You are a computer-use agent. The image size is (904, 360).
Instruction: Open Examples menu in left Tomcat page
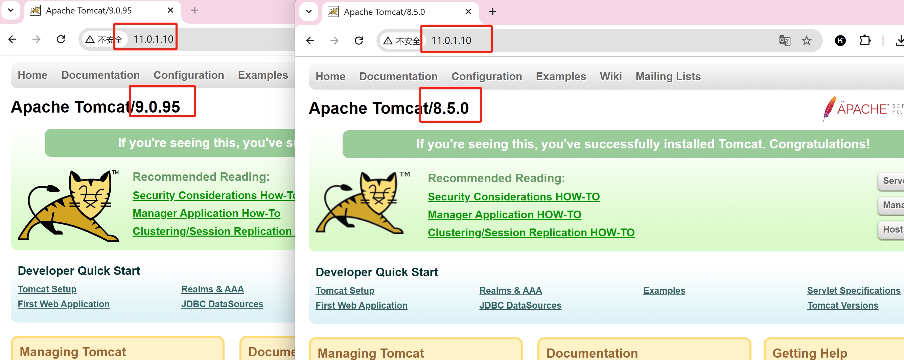click(x=263, y=75)
